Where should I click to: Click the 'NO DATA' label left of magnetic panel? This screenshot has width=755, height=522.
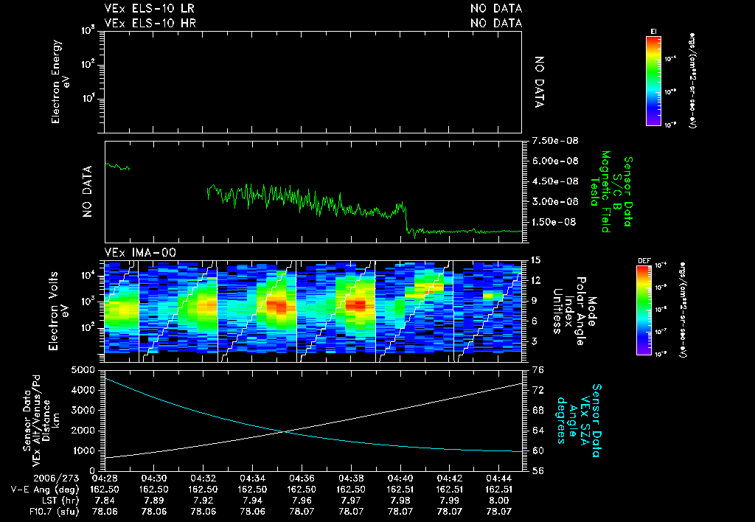tap(87, 192)
